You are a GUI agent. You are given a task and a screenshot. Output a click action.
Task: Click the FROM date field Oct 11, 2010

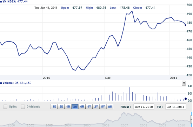coord(144,107)
